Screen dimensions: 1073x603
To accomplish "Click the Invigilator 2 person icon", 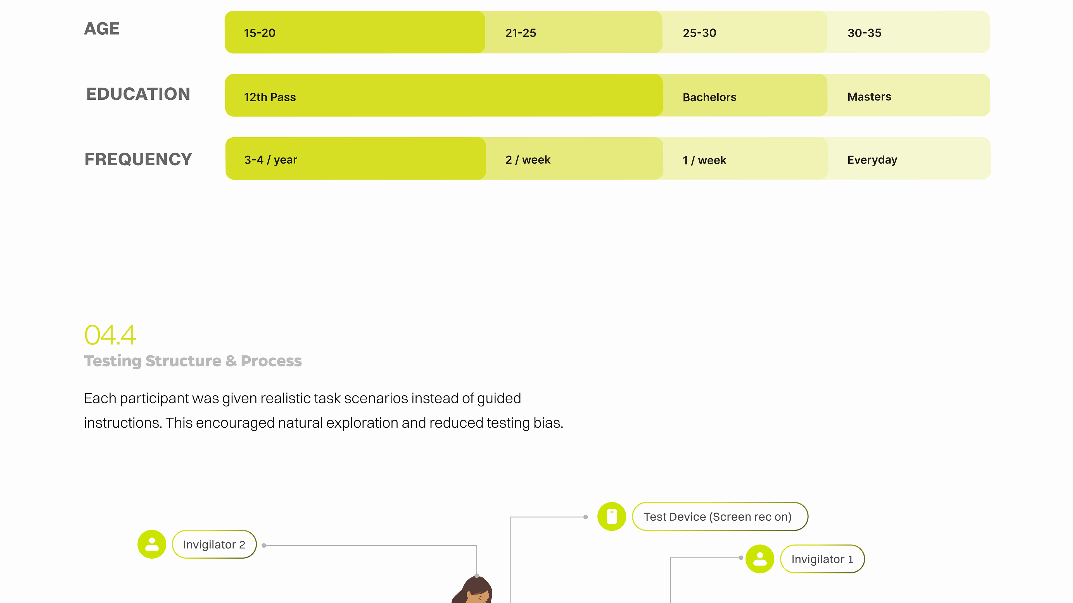I will (152, 544).
